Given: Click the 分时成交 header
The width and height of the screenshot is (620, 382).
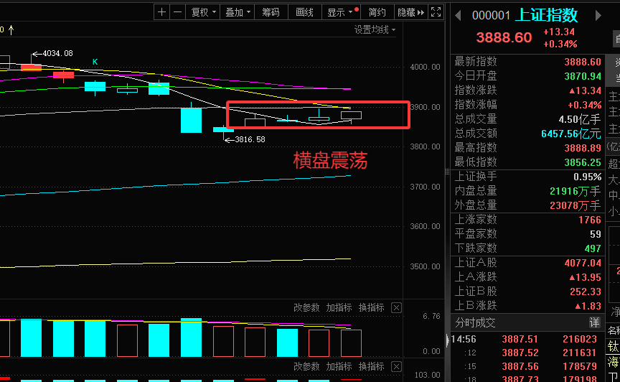Looking at the screenshot, I should 475,322.
